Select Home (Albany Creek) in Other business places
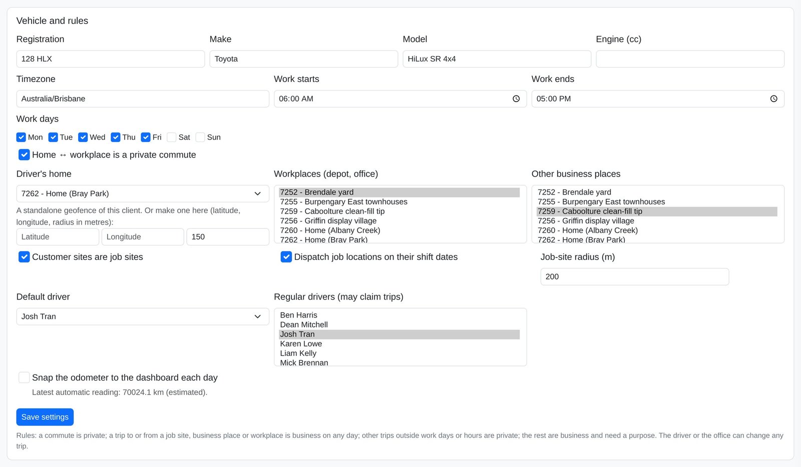The image size is (801, 467). 657,230
